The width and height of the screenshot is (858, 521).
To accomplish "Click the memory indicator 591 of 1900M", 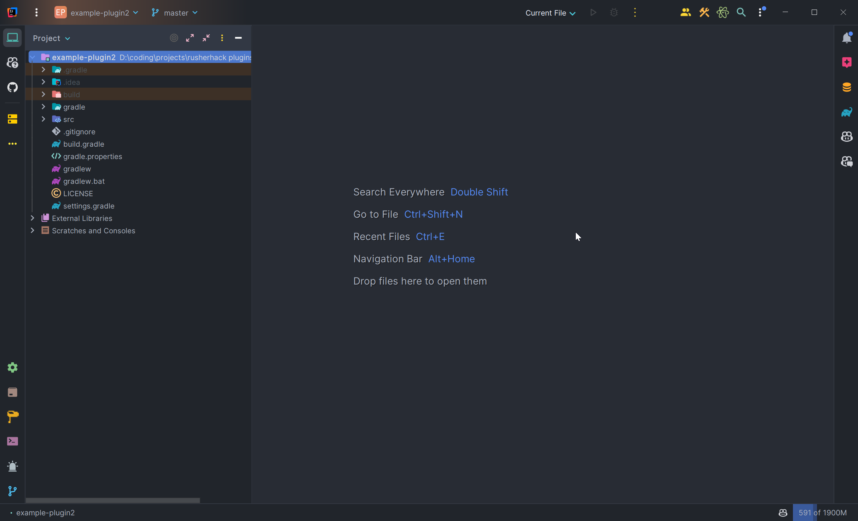I will tap(822, 513).
